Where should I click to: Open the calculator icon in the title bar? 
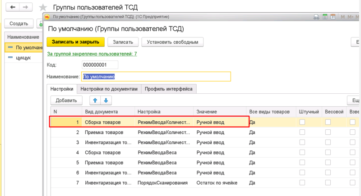coord(325,17)
